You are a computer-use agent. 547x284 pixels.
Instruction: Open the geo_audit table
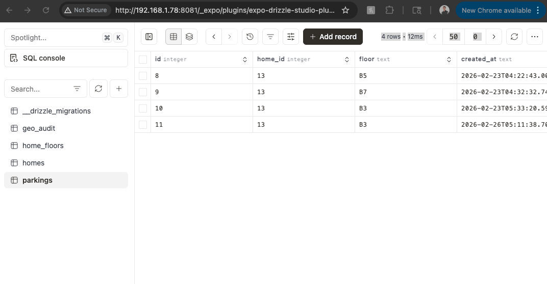66,128
